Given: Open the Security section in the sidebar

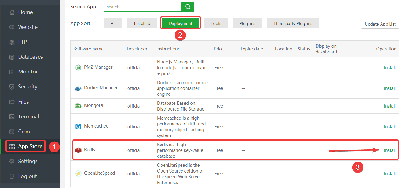Looking at the screenshot, I should tap(27, 87).
